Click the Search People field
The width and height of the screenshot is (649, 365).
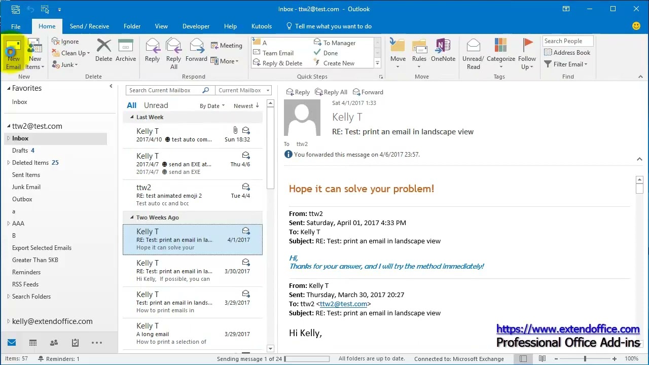[x=568, y=41]
